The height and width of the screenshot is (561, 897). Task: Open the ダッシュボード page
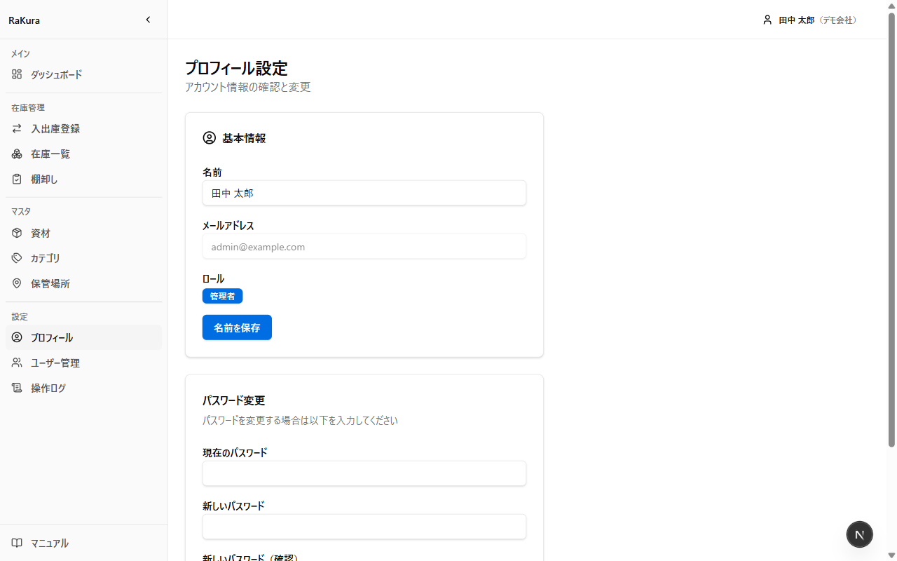click(83, 74)
